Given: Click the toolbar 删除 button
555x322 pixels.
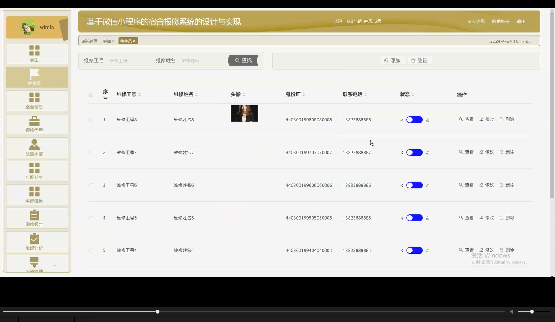Looking at the screenshot, I should coord(420,60).
